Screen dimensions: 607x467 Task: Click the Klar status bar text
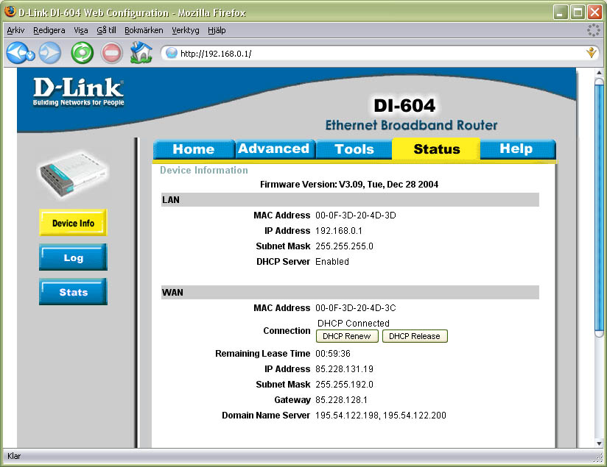[14, 456]
